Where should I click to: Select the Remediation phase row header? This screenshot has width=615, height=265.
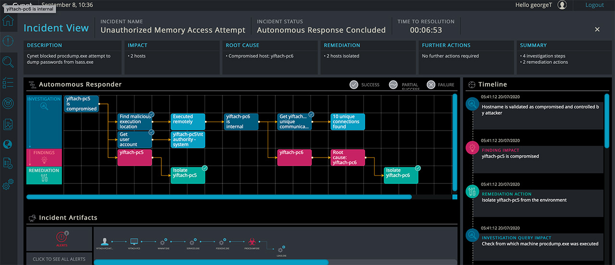click(44, 175)
